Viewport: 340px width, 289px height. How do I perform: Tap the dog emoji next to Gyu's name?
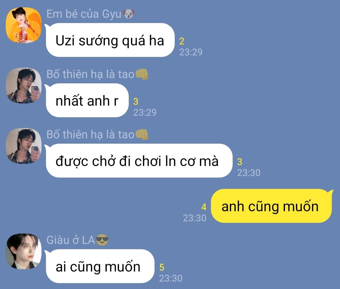coord(128,14)
